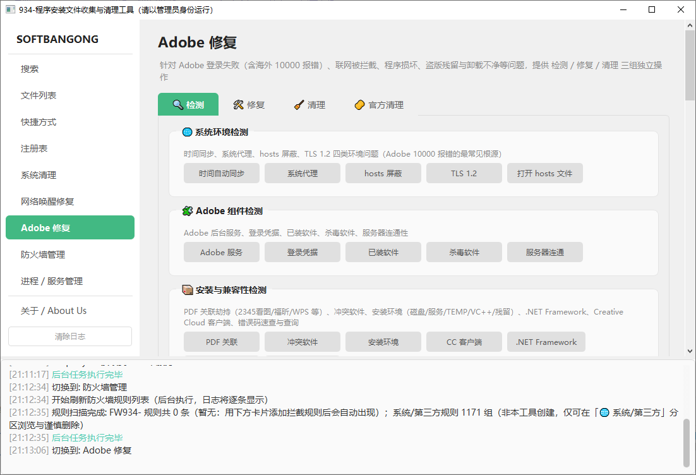Screen dimensions: 696x475
Task: Check Adobe 服务 status
Action: coord(222,252)
